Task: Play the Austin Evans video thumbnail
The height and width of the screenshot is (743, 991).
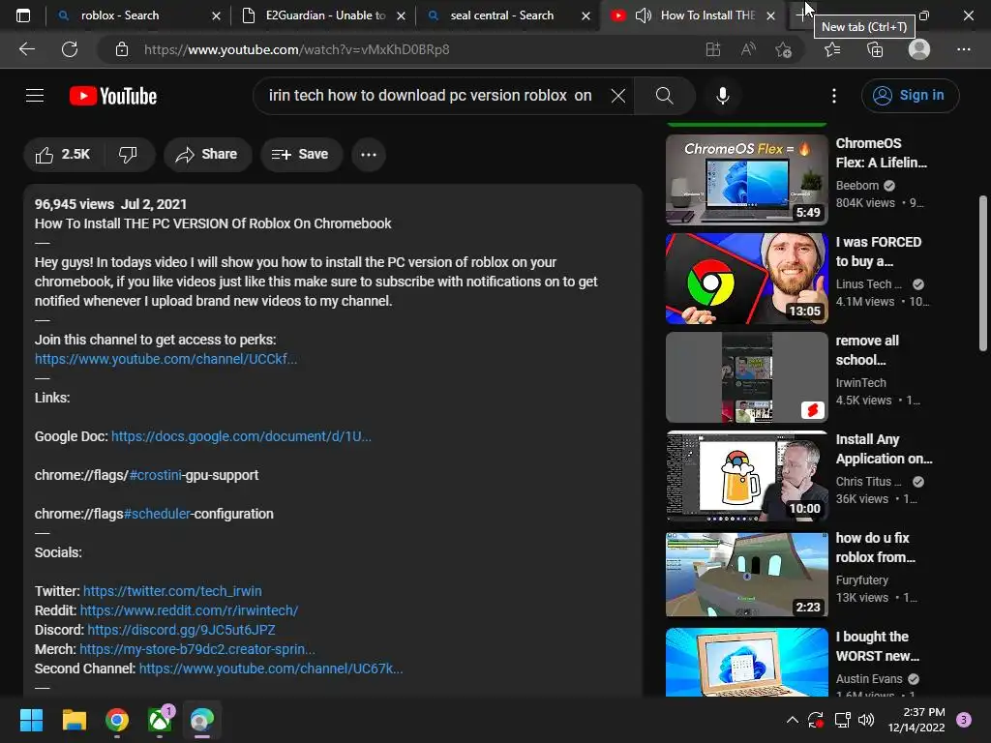Action: click(746, 662)
